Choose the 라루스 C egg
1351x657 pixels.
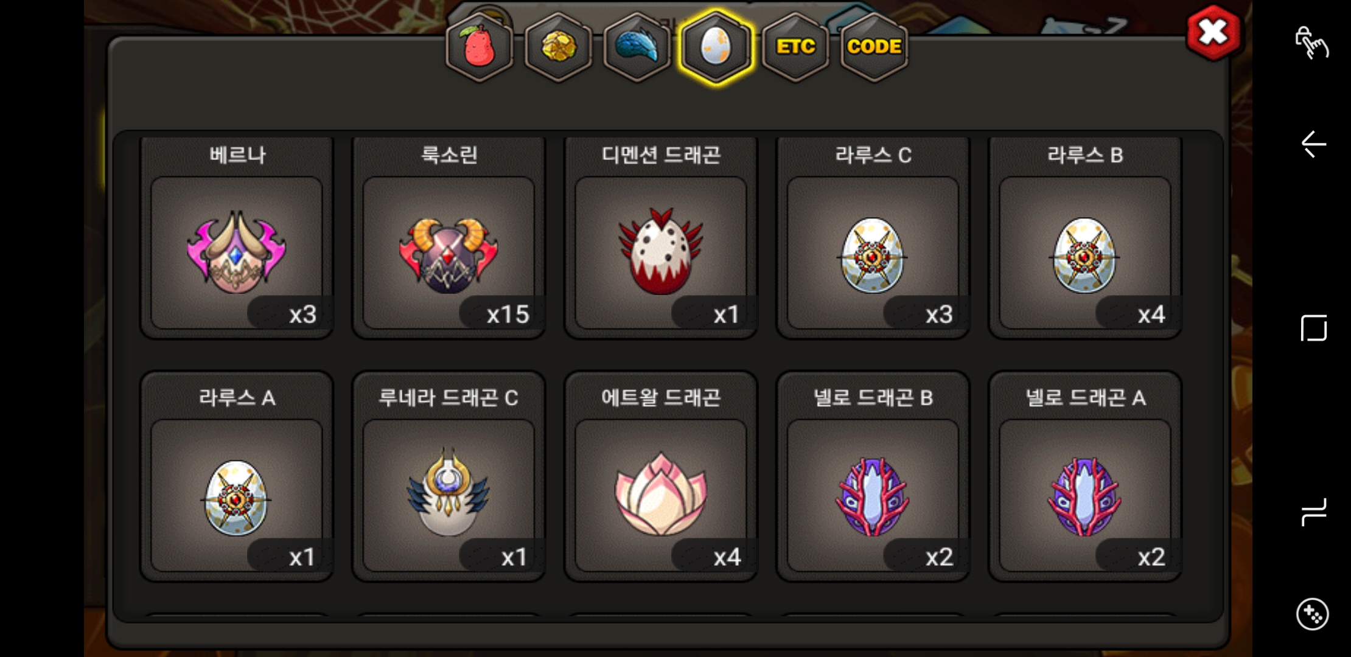pos(873,237)
